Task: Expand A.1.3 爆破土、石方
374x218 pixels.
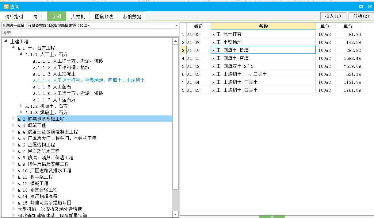Action: pyautogui.click(x=21, y=112)
